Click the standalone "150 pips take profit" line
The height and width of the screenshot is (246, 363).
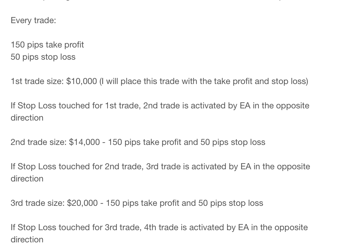47,45
